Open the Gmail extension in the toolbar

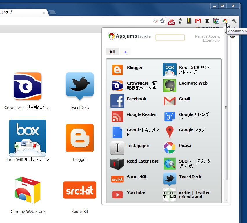tap(198, 21)
